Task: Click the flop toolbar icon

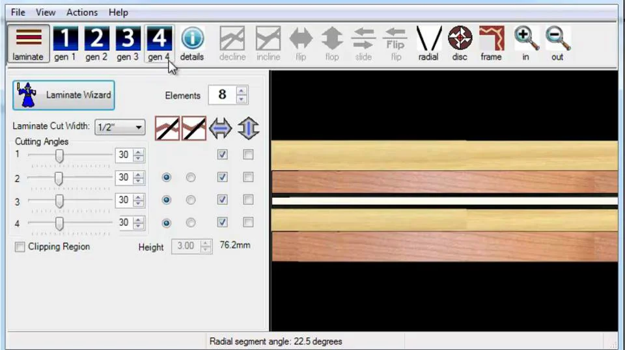Action: (x=332, y=44)
